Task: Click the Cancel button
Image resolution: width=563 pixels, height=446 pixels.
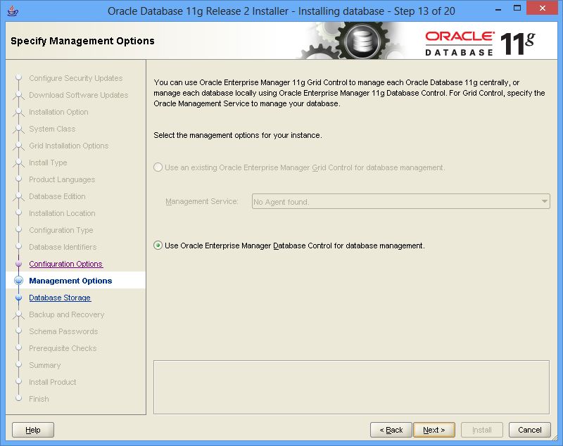Action: (530, 430)
